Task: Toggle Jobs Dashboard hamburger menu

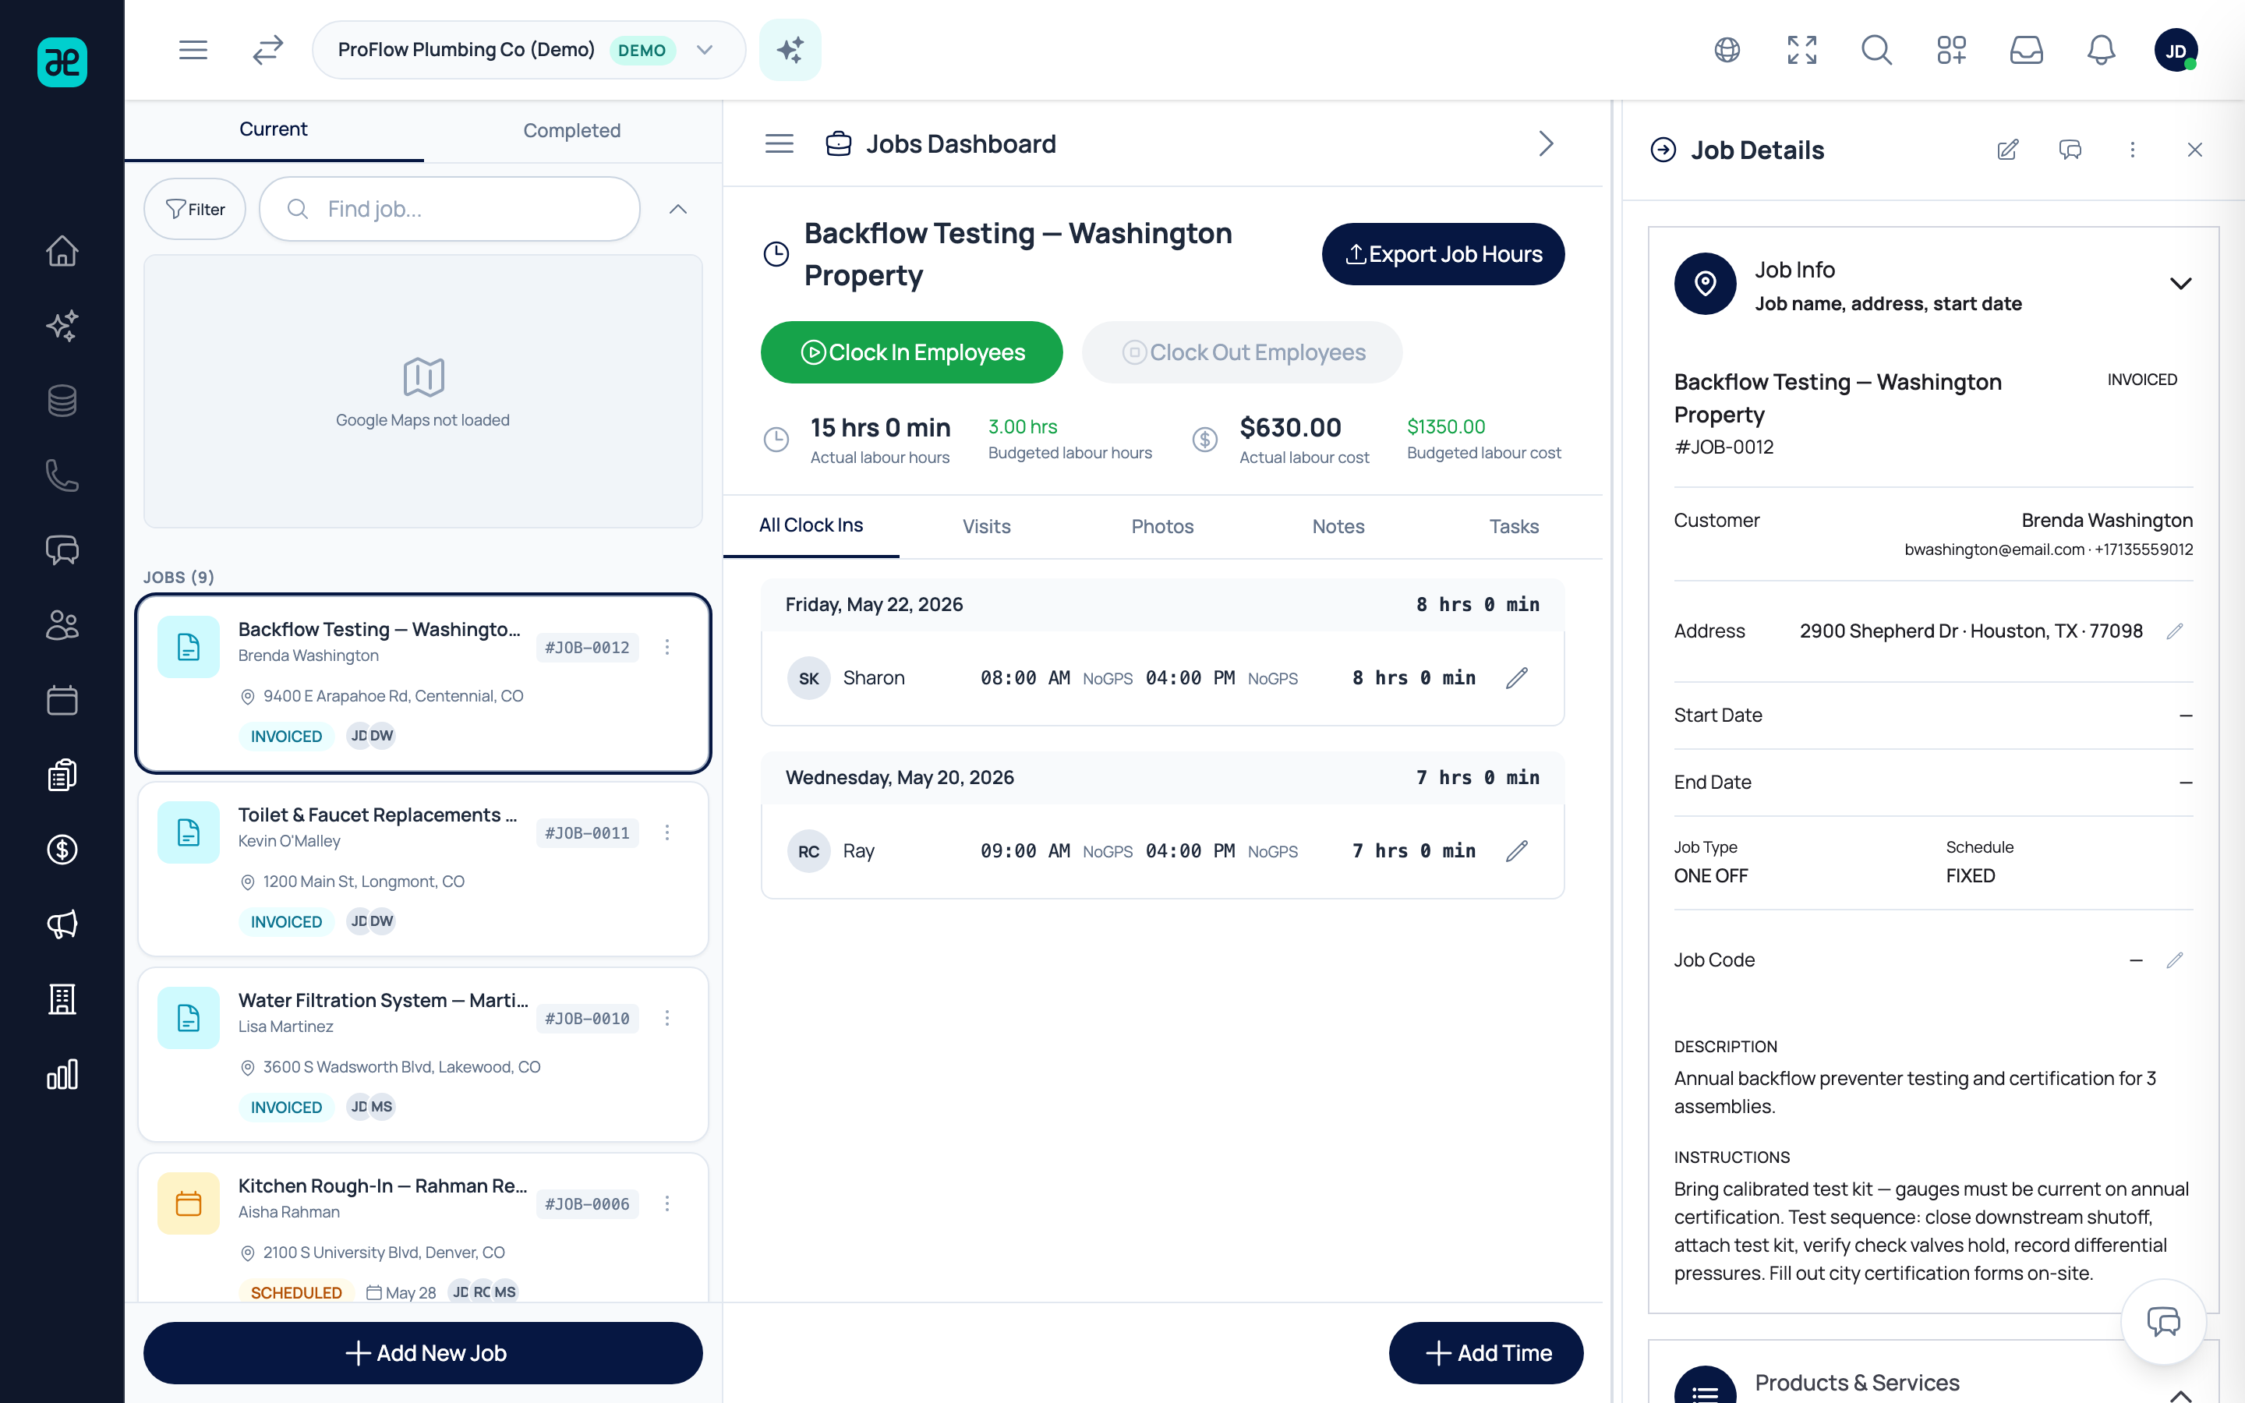Action: (x=780, y=144)
